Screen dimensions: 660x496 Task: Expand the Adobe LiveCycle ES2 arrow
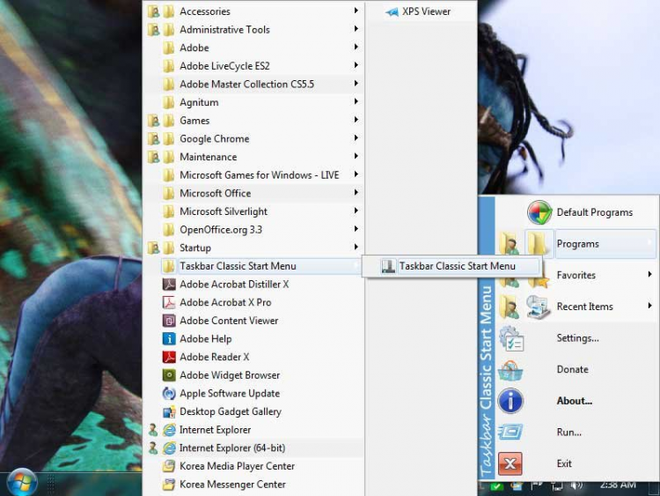click(356, 65)
